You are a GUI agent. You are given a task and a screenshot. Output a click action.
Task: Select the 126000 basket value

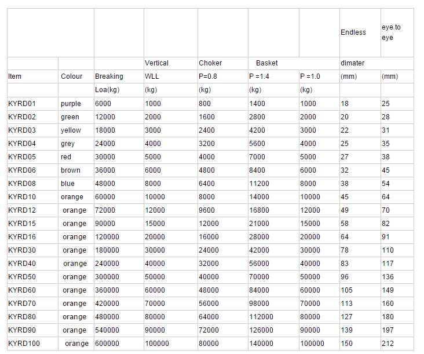click(261, 330)
